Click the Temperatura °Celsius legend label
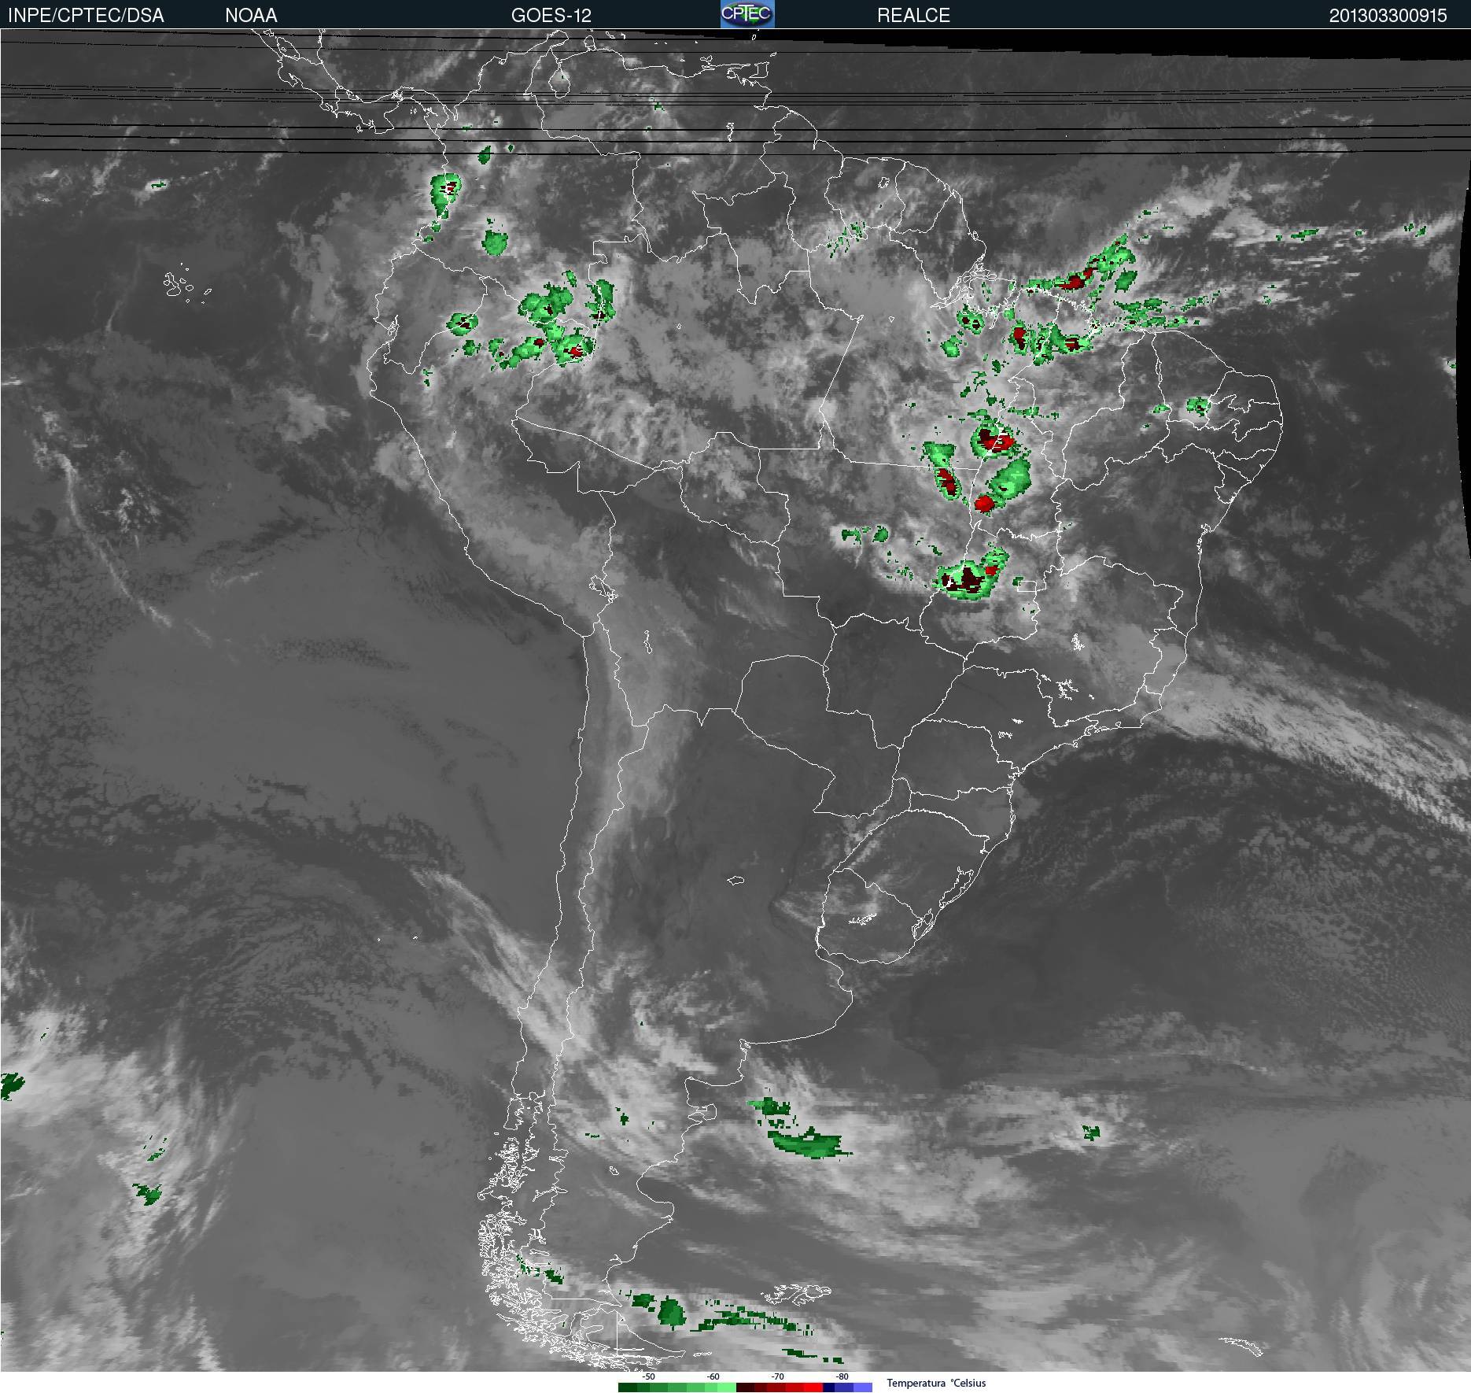This screenshot has height=1393, width=1471. [936, 1383]
